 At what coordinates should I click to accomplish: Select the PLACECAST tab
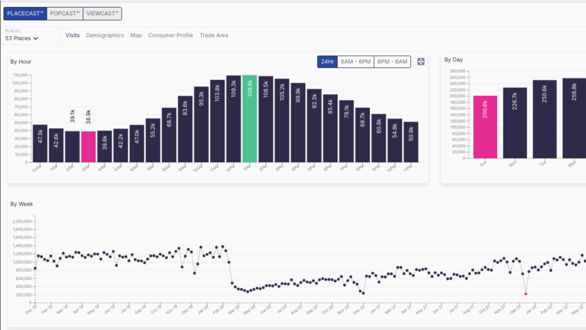tap(26, 13)
